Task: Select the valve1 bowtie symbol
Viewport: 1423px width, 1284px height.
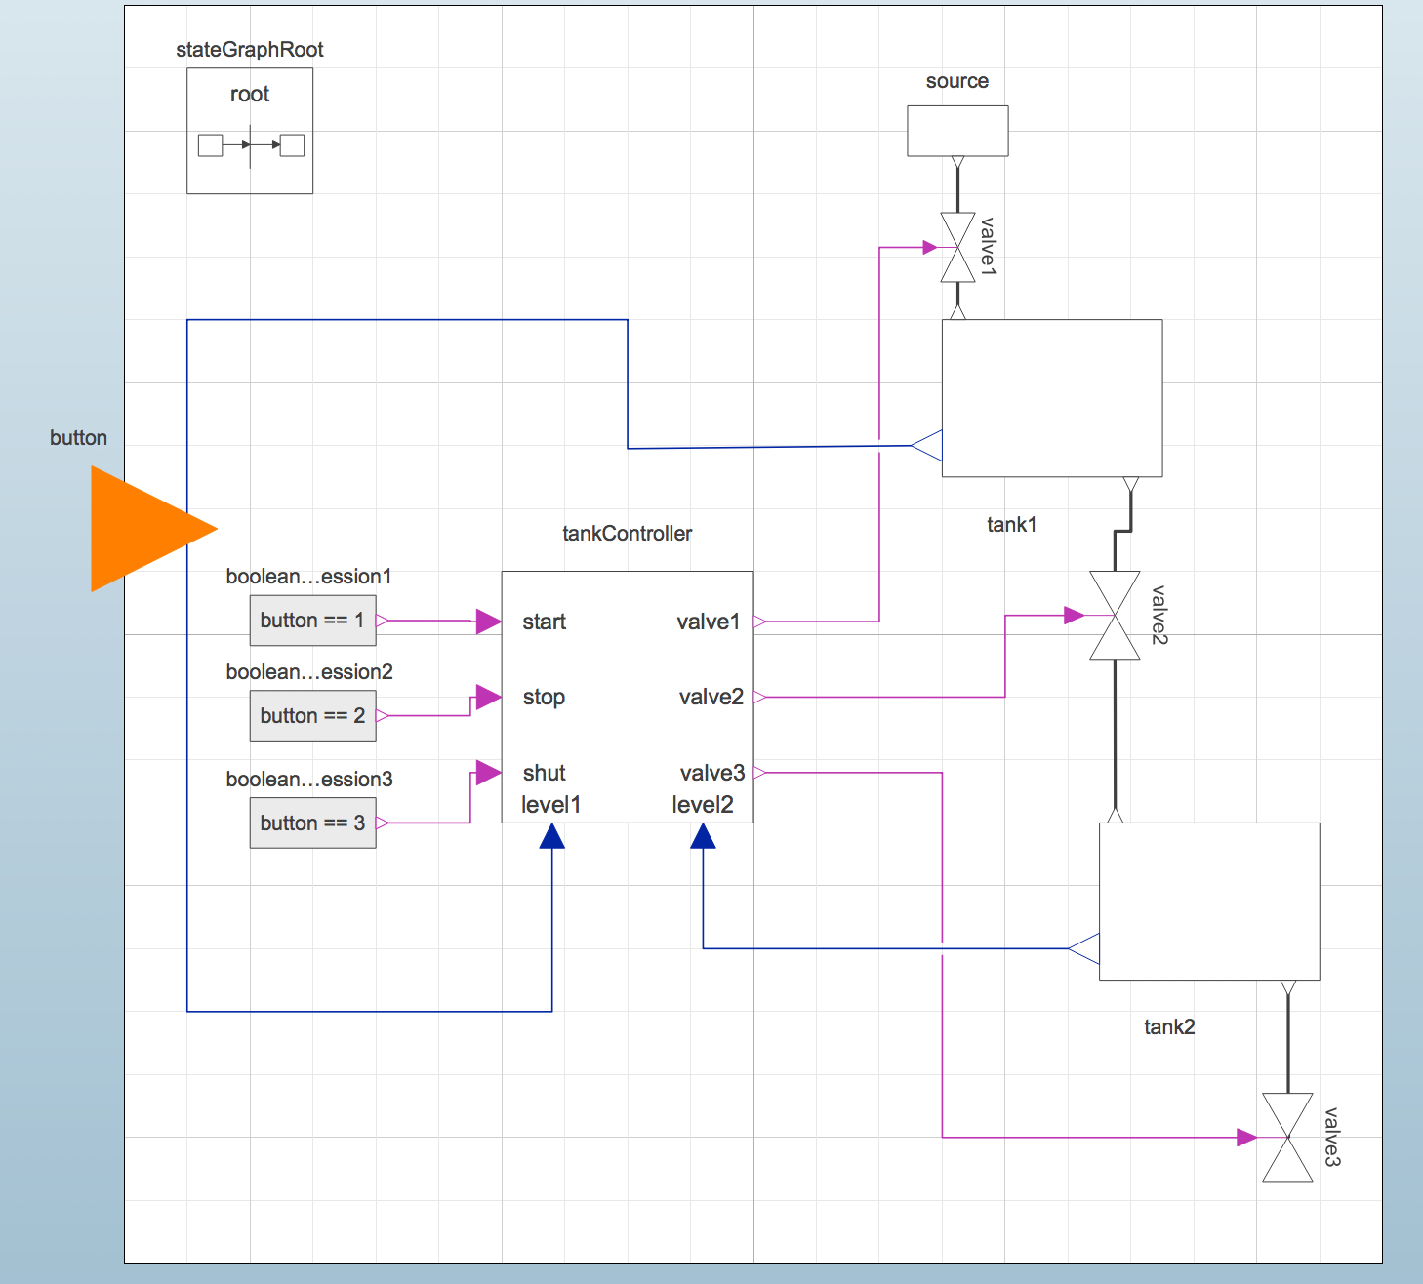Action: [x=957, y=248]
